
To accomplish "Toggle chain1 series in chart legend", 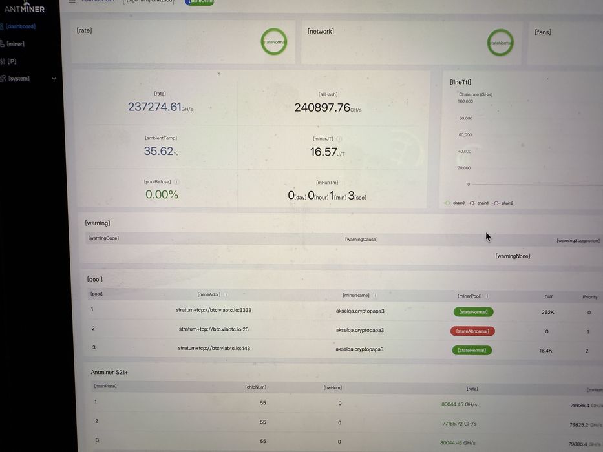I will pos(479,203).
